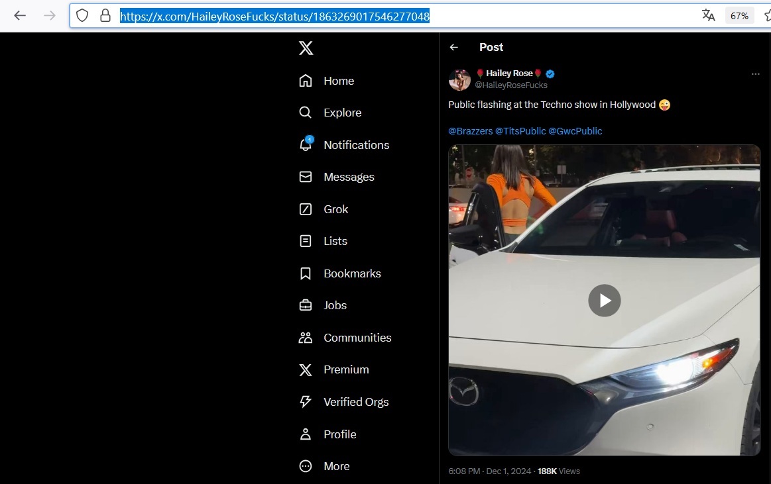Open Grok in the sidebar
Image resolution: width=771 pixels, height=484 pixels.
coord(336,210)
